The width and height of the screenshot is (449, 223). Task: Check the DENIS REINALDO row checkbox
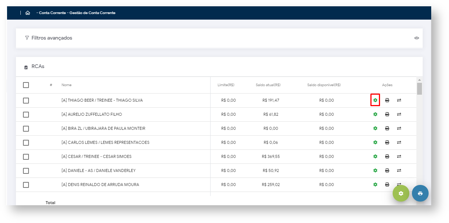[26, 185]
